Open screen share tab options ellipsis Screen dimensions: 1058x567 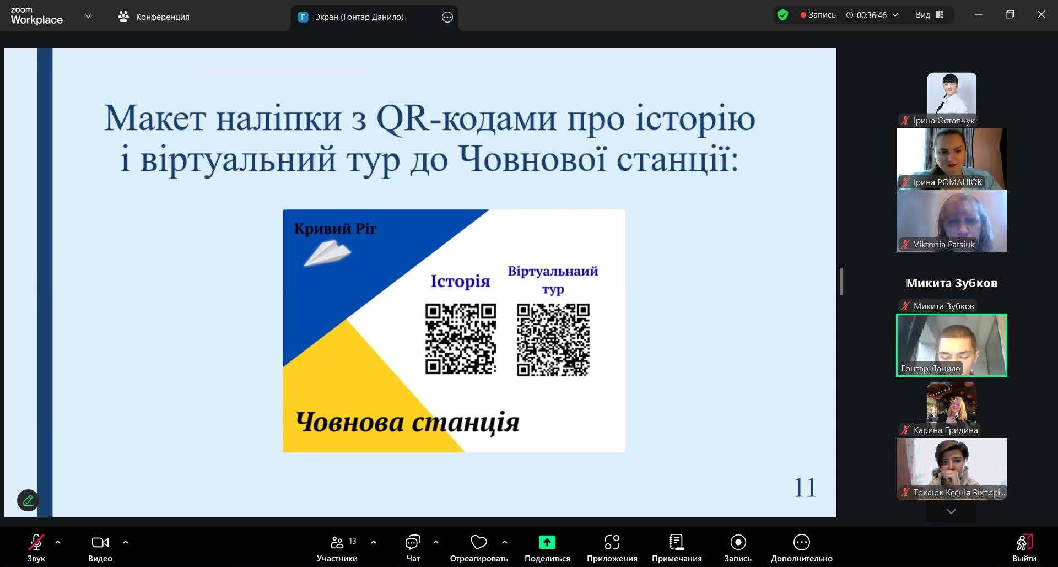point(447,17)
